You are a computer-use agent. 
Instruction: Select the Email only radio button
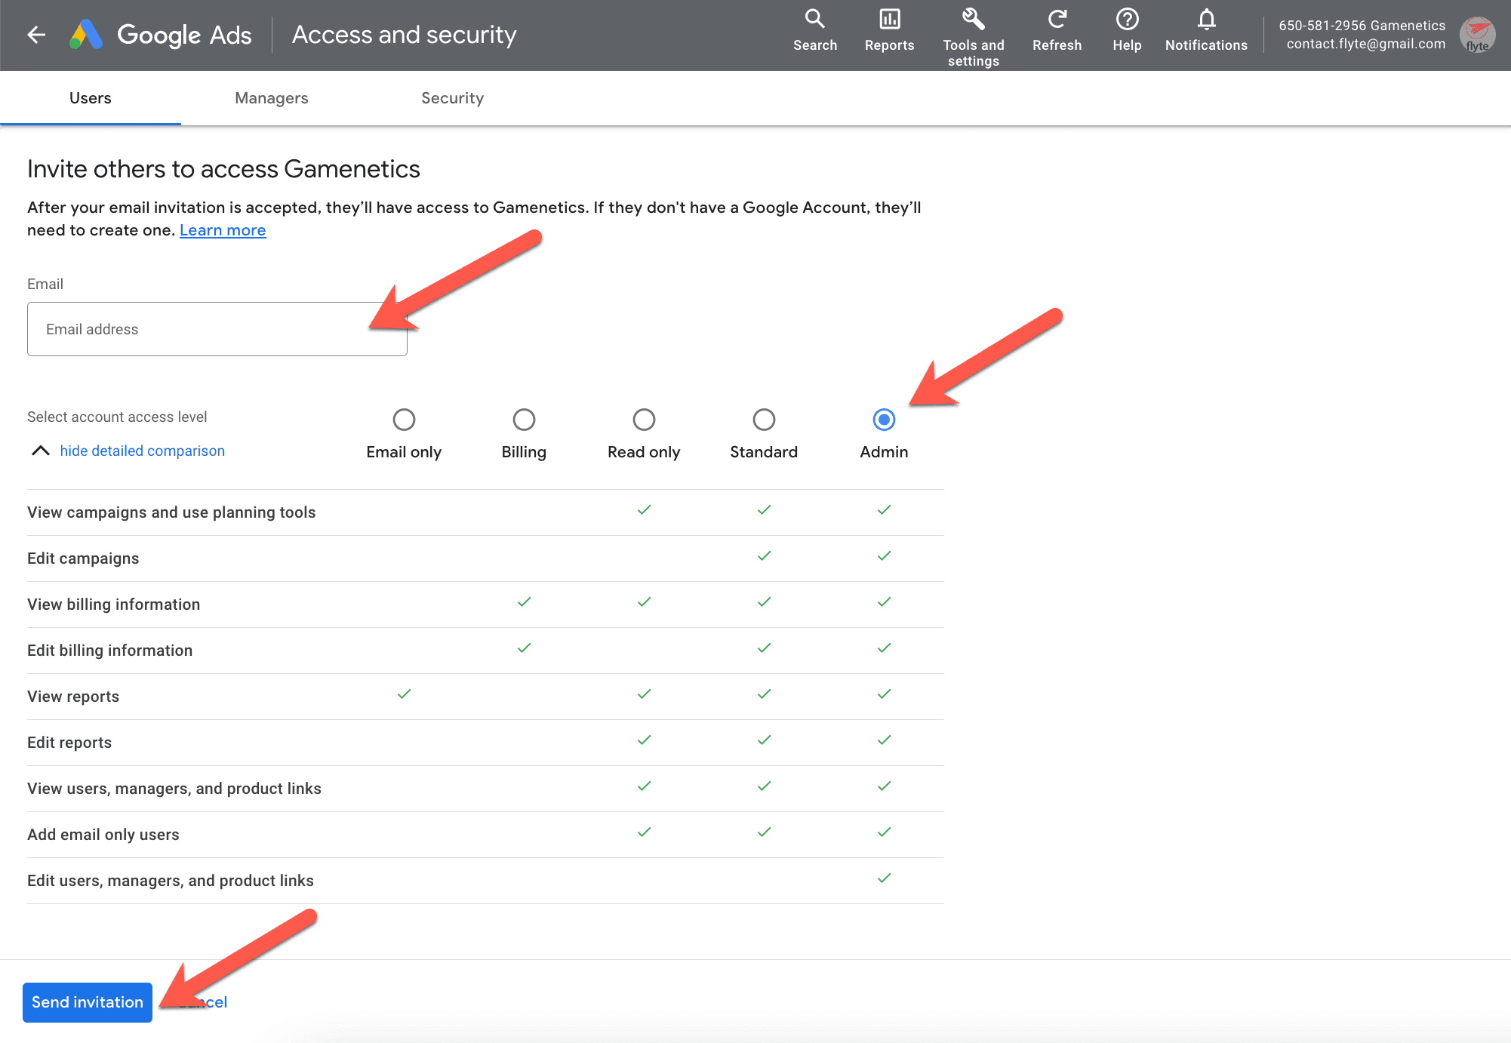pyautogui.click(x=404, y=420)
